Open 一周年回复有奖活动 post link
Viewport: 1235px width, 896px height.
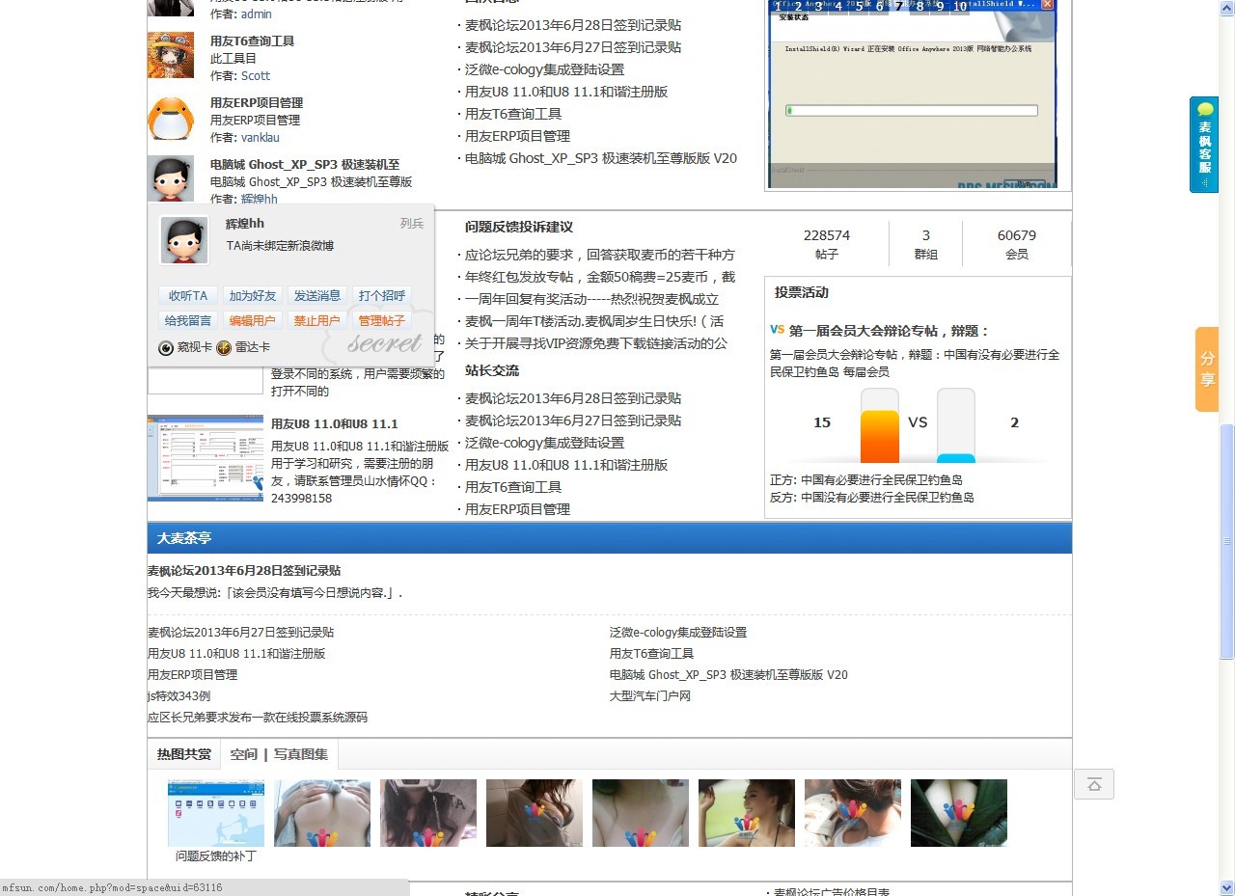tap(592, 300)
